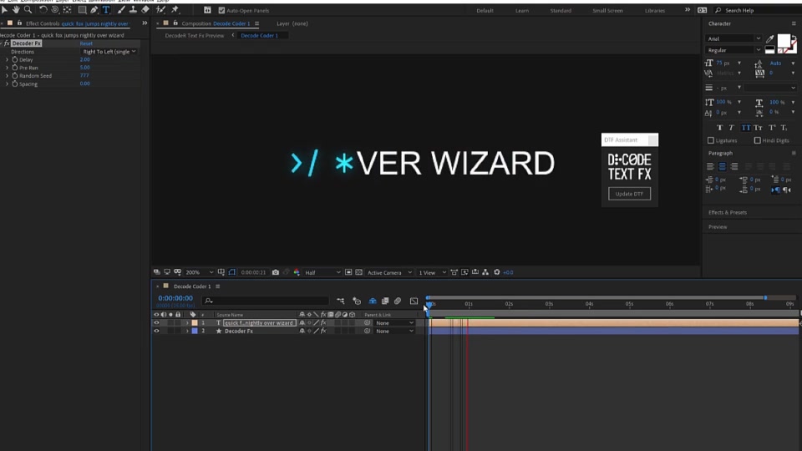The height and width of the screenshot is (451, 802).
Task: Open the Half resolution dropdown
Action: click(x=322, y=272)
